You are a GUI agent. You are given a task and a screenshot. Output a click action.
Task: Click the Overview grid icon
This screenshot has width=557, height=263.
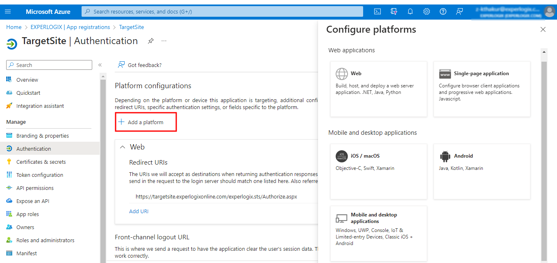pos(9,80)
